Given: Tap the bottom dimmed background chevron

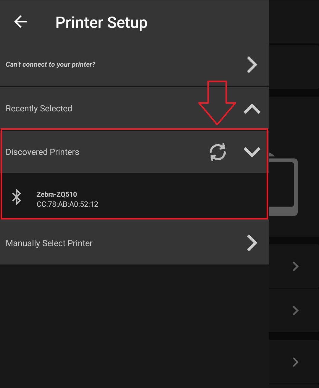Looking at the screenshot, I should pyautogui.click(x=295, y=362).
